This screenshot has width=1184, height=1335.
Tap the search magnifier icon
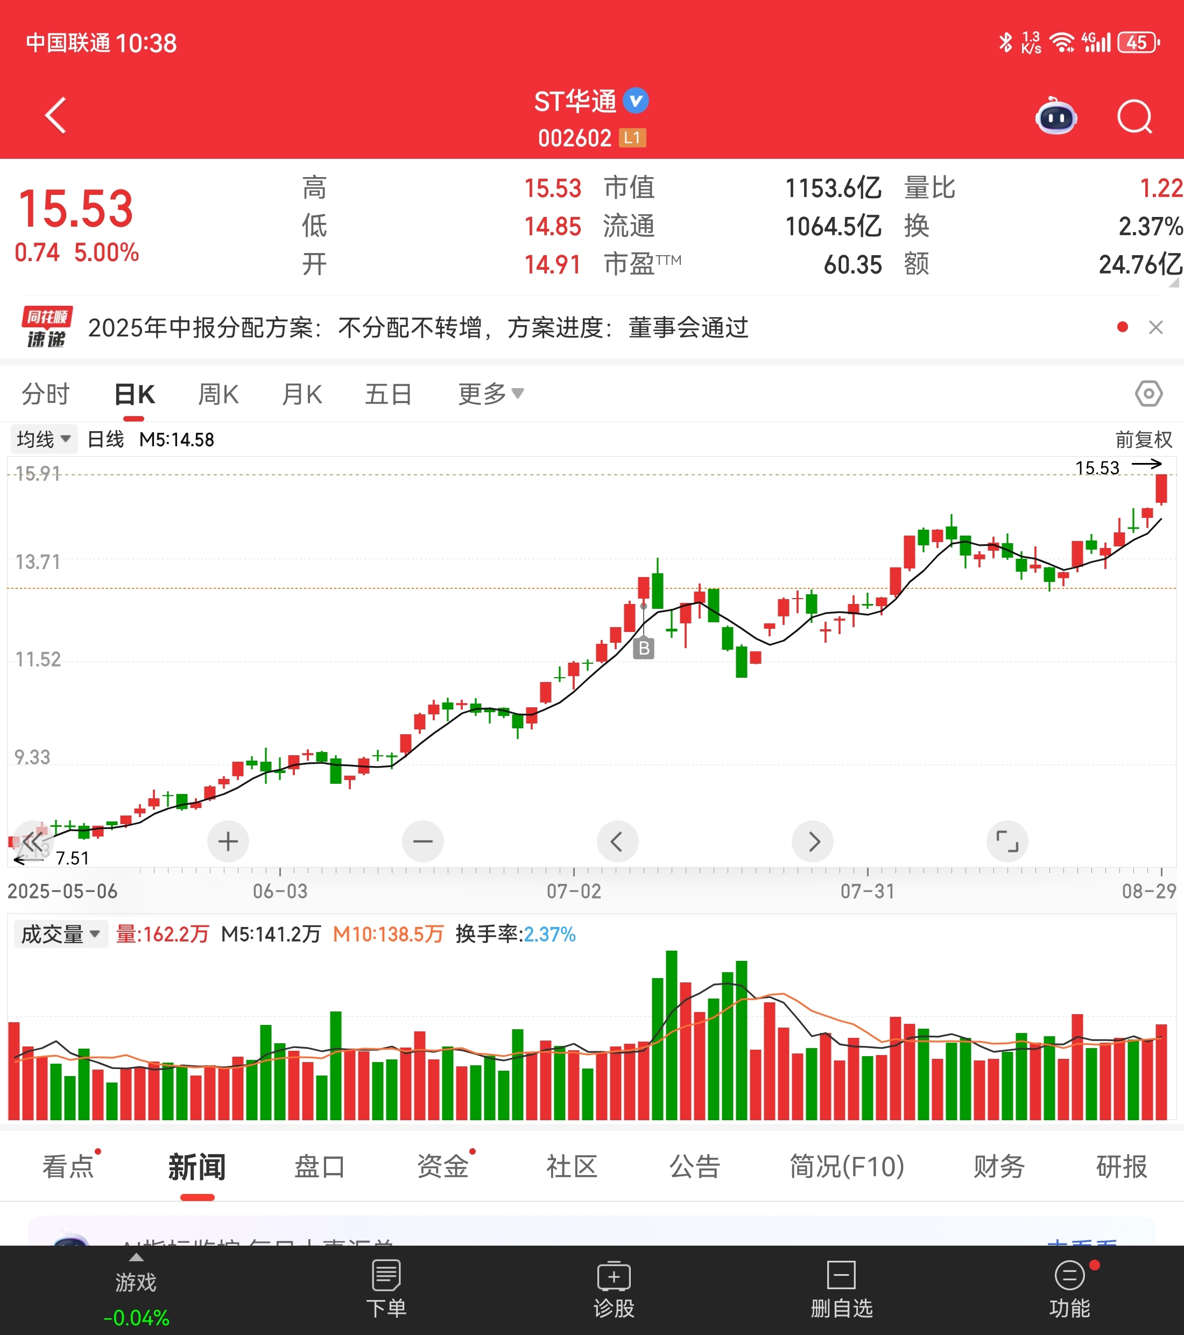pyautogui.click(x=1134, y=117)
